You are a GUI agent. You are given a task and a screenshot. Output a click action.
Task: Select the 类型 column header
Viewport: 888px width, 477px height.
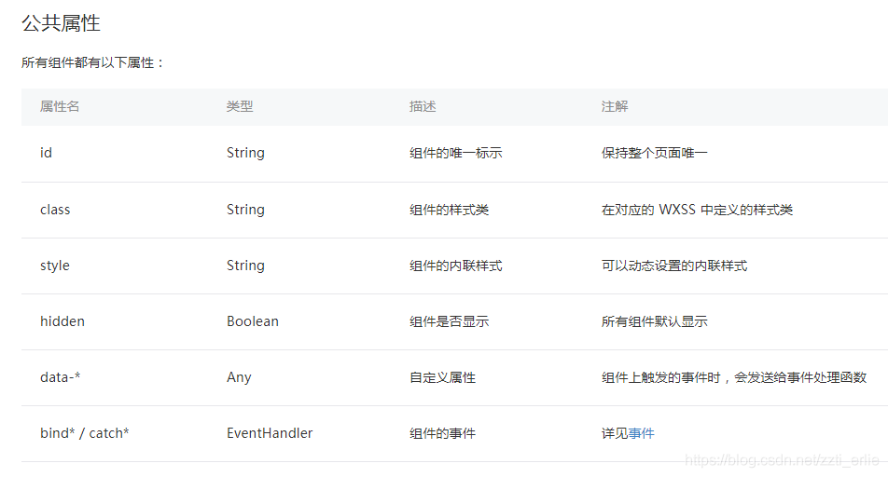(240, 106)
